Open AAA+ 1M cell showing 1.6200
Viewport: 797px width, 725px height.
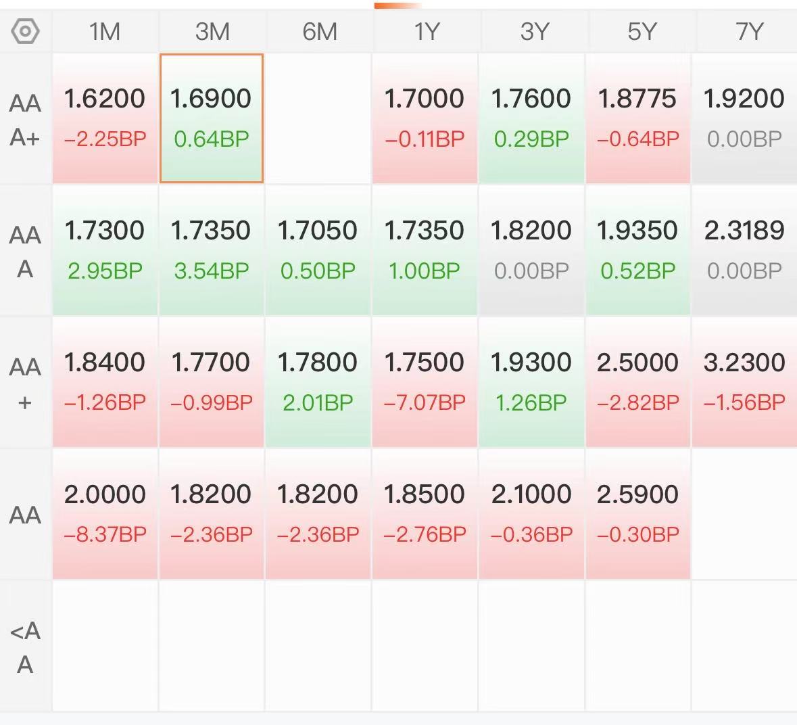tap(105, 118)
